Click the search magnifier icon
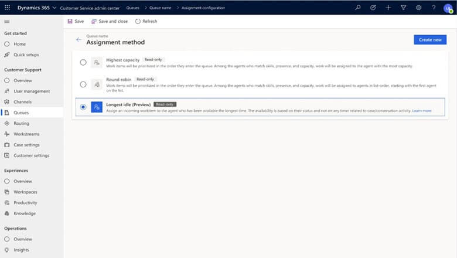 click(x=358, y=8)
